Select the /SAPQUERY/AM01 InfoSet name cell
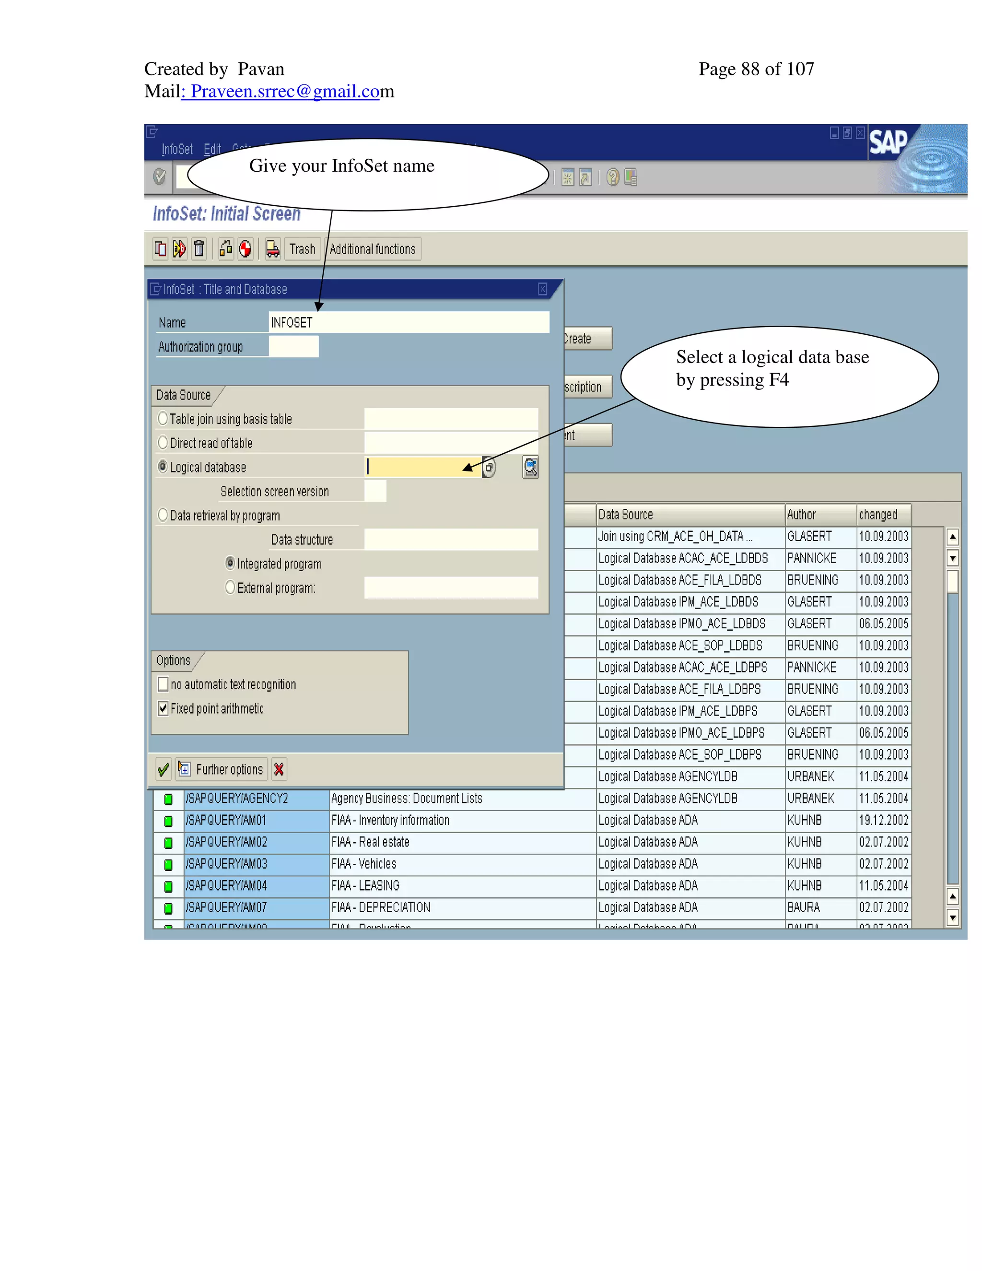 pos(257,821)
